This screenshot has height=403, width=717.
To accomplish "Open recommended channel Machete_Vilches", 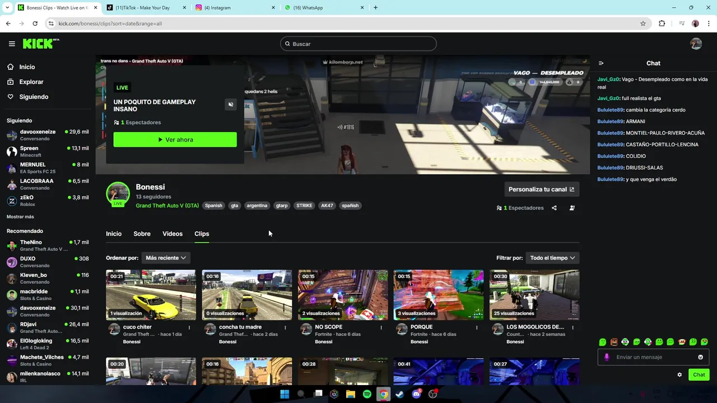I will pos(47,360).
